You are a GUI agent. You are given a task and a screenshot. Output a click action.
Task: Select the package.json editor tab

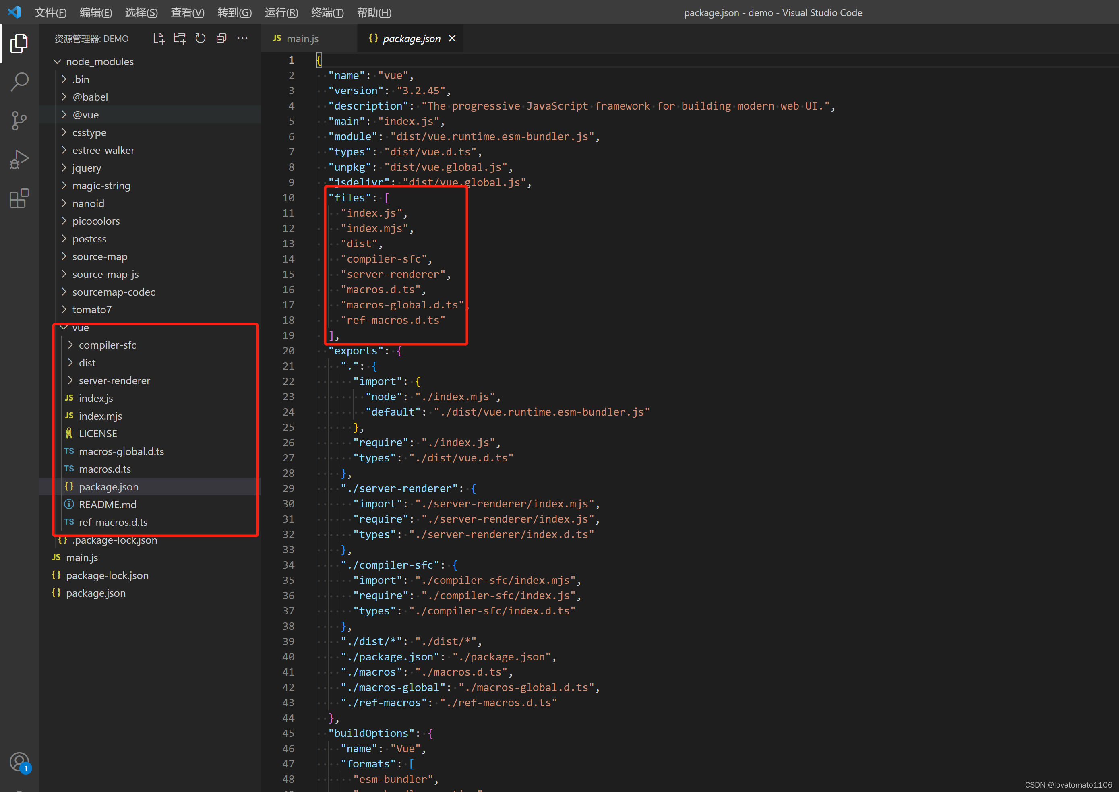pos(411,39)
